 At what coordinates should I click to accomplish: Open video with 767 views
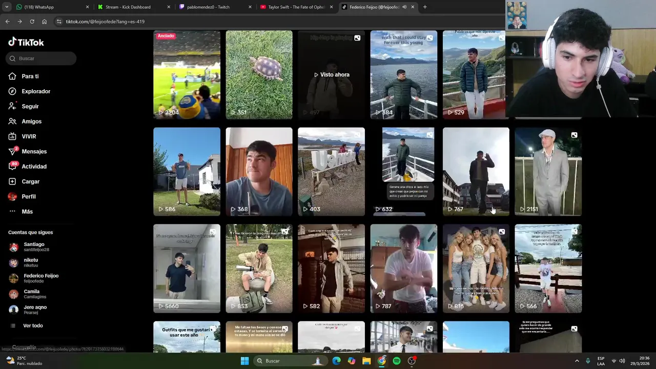pos(476,172)
